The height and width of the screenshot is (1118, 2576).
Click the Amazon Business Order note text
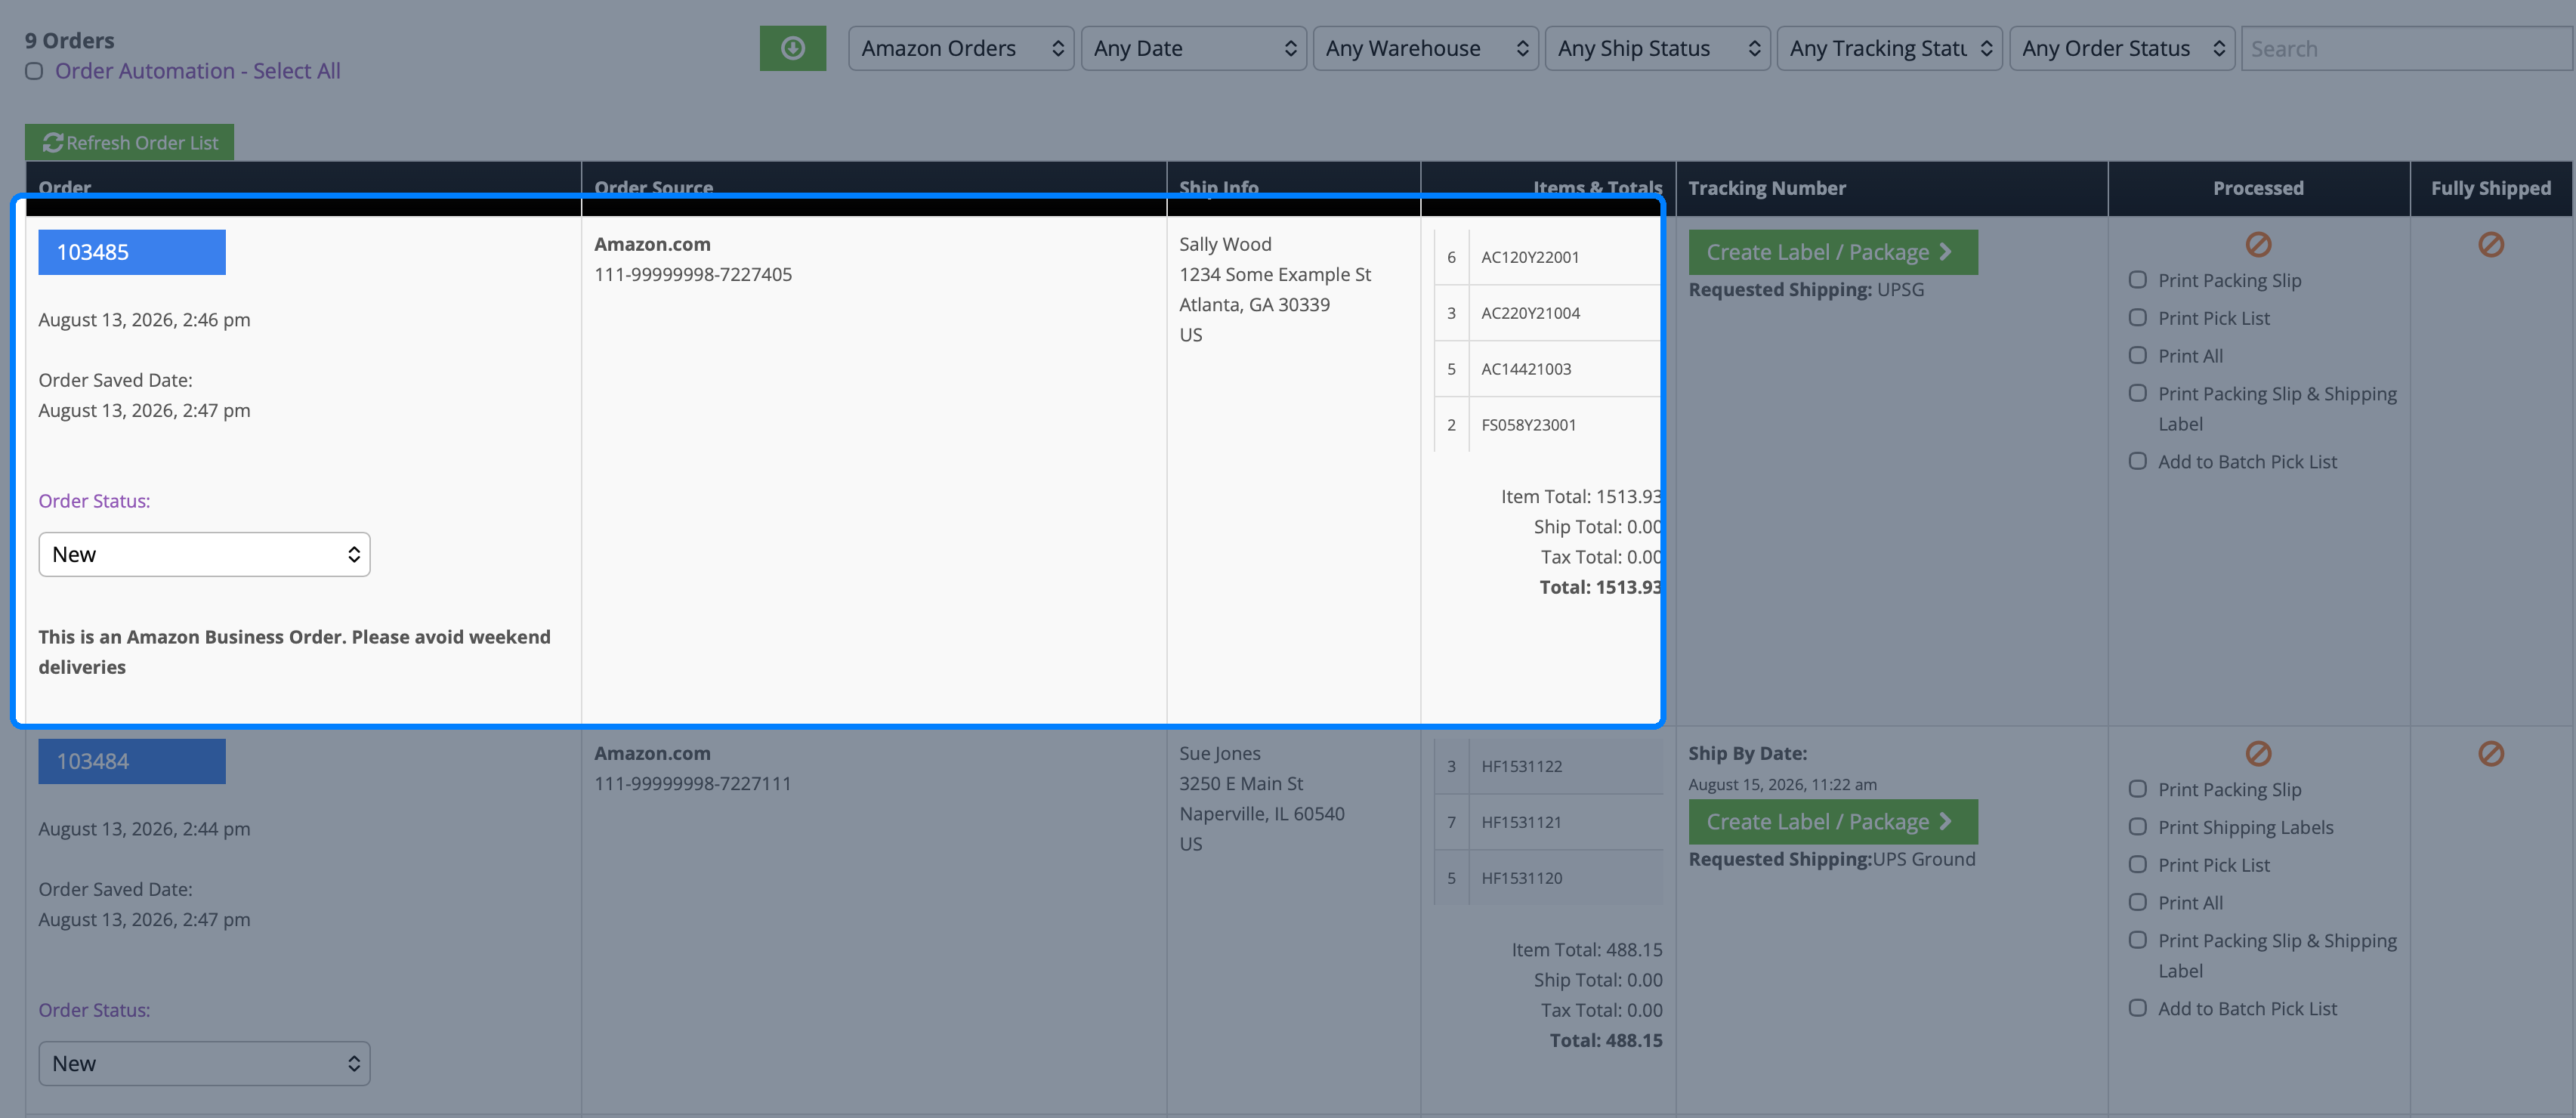294,652
